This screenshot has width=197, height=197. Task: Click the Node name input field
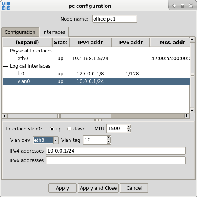115,19
